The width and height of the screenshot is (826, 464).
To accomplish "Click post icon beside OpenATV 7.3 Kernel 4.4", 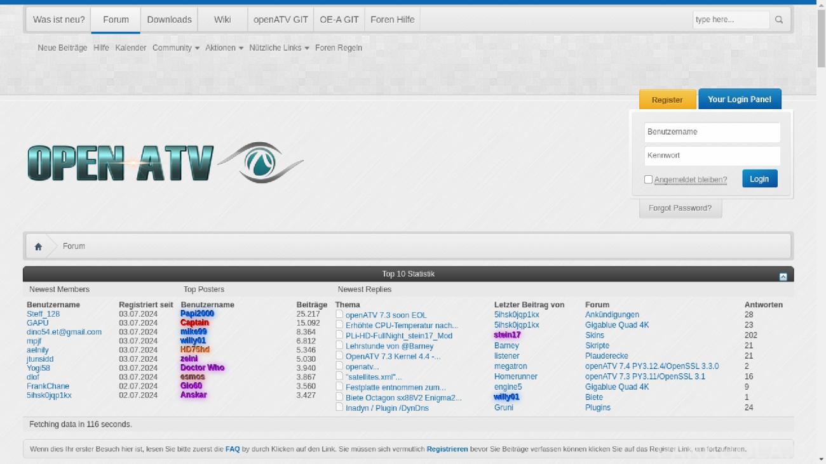I will click(339, 355).
